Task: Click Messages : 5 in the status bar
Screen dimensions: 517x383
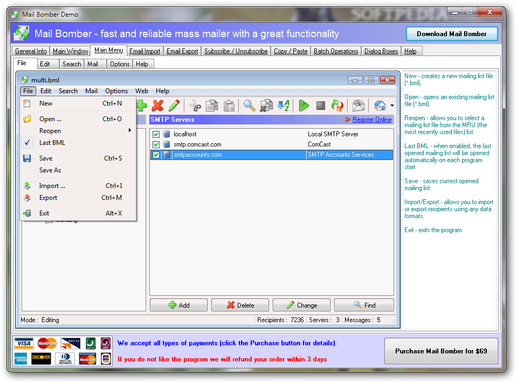Action: click(362, 320)
